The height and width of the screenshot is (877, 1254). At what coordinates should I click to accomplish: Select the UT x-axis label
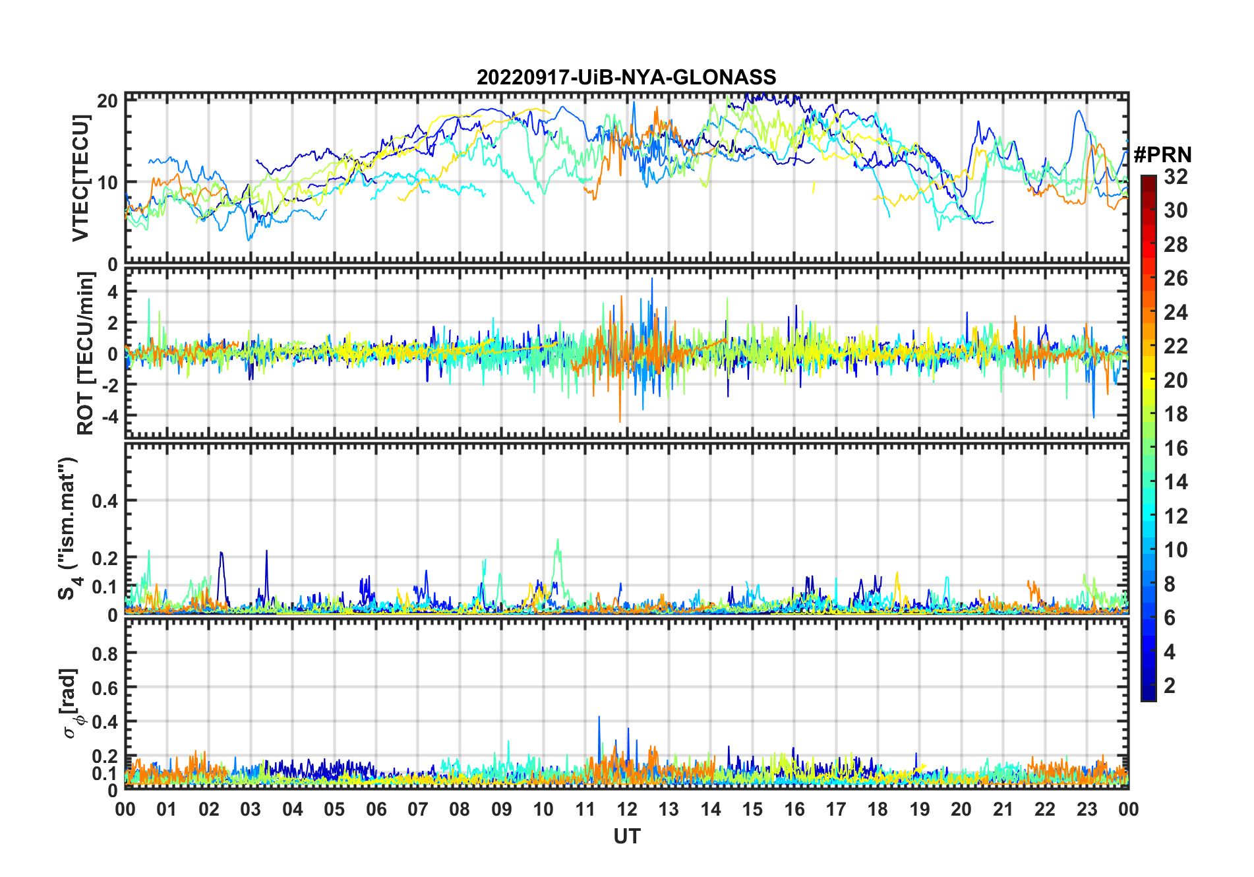(627, 836)
